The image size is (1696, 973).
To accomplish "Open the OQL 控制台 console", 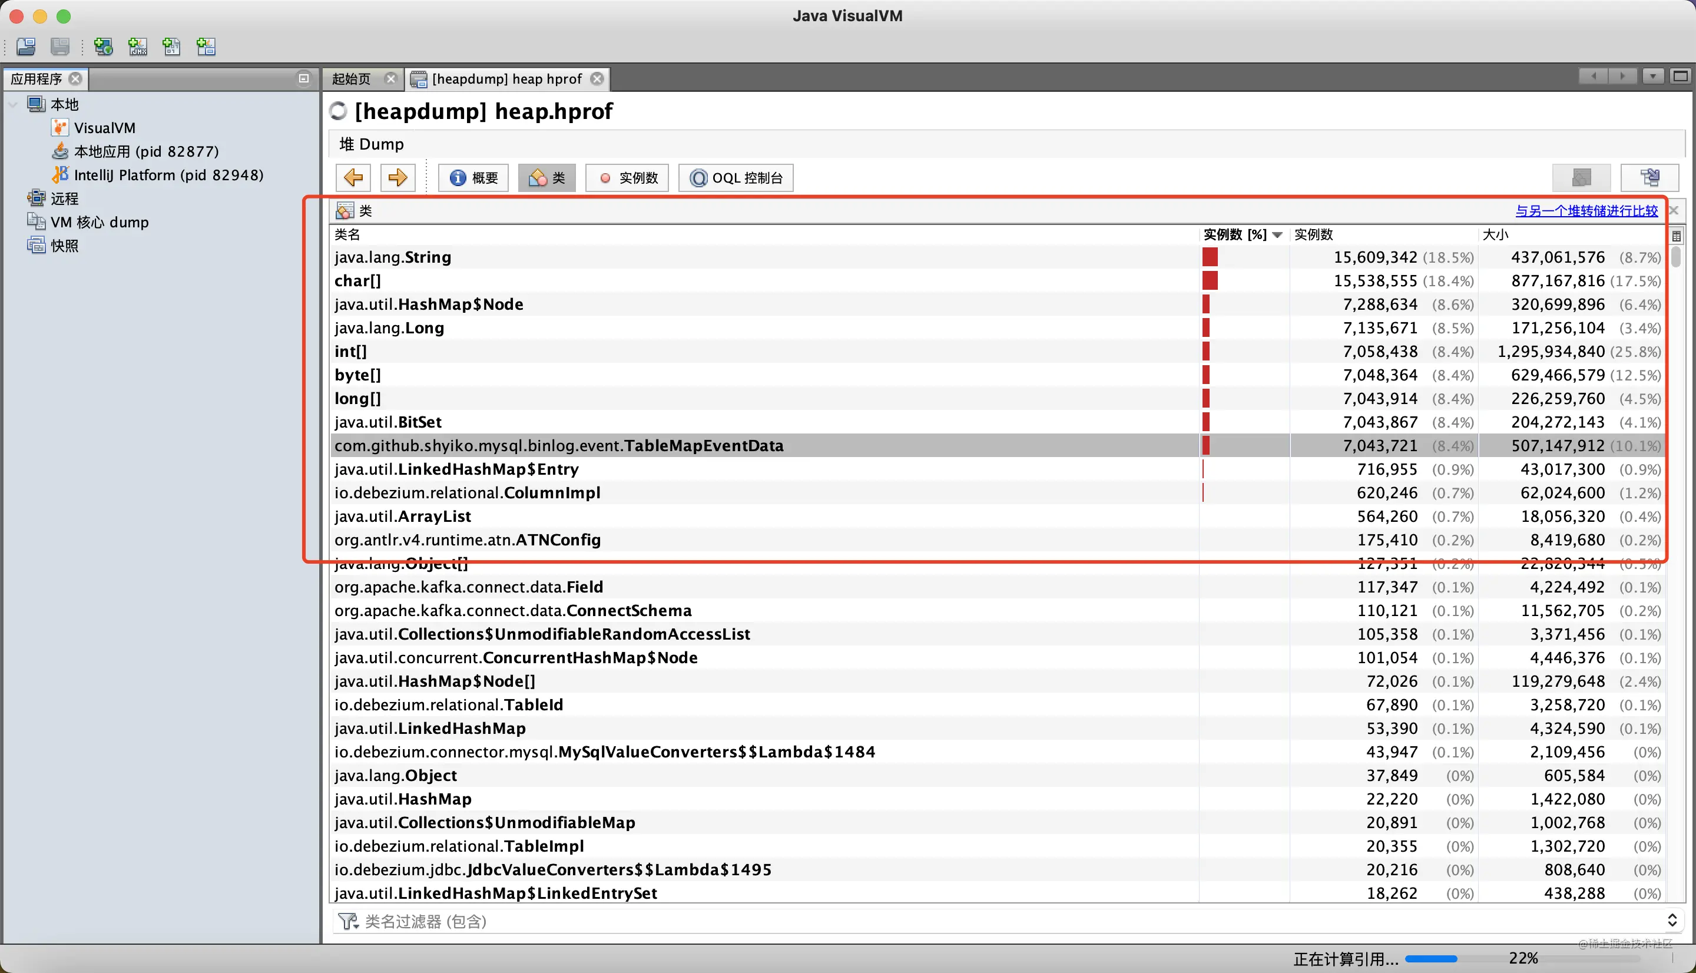I will pos(736,178).
